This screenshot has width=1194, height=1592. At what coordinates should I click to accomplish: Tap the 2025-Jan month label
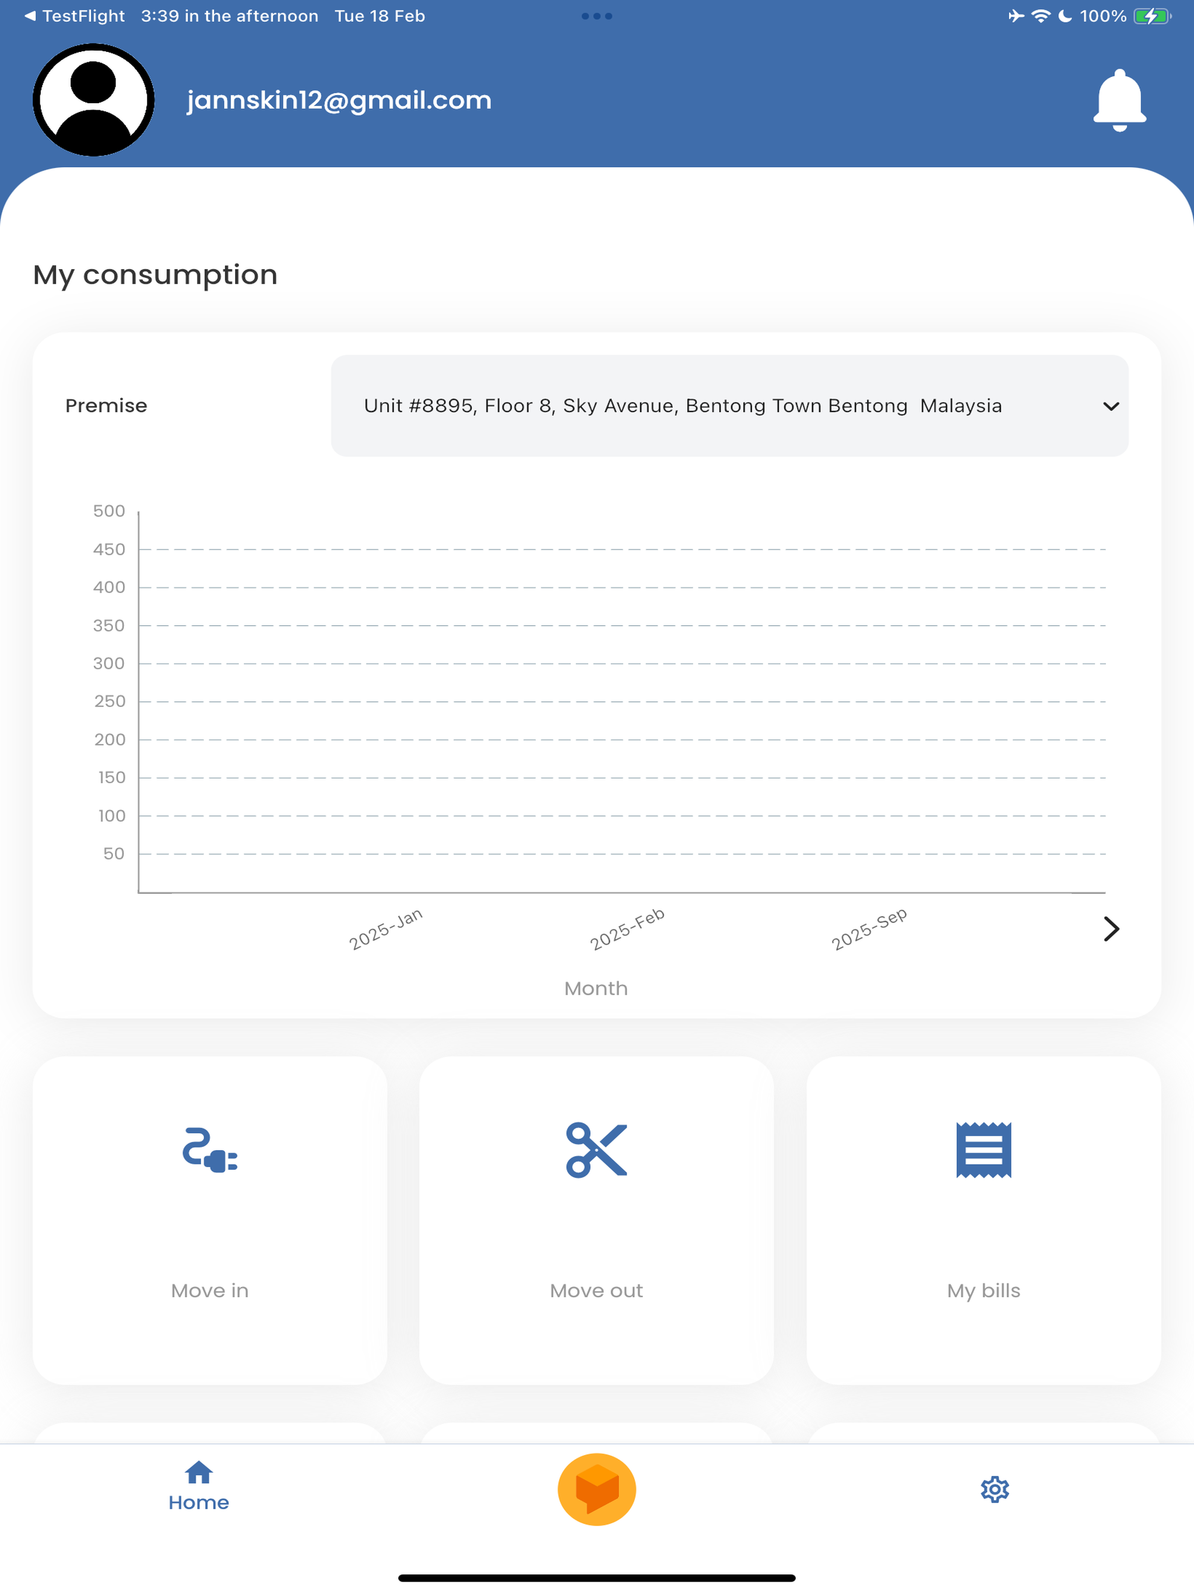(x=386, y=929)
